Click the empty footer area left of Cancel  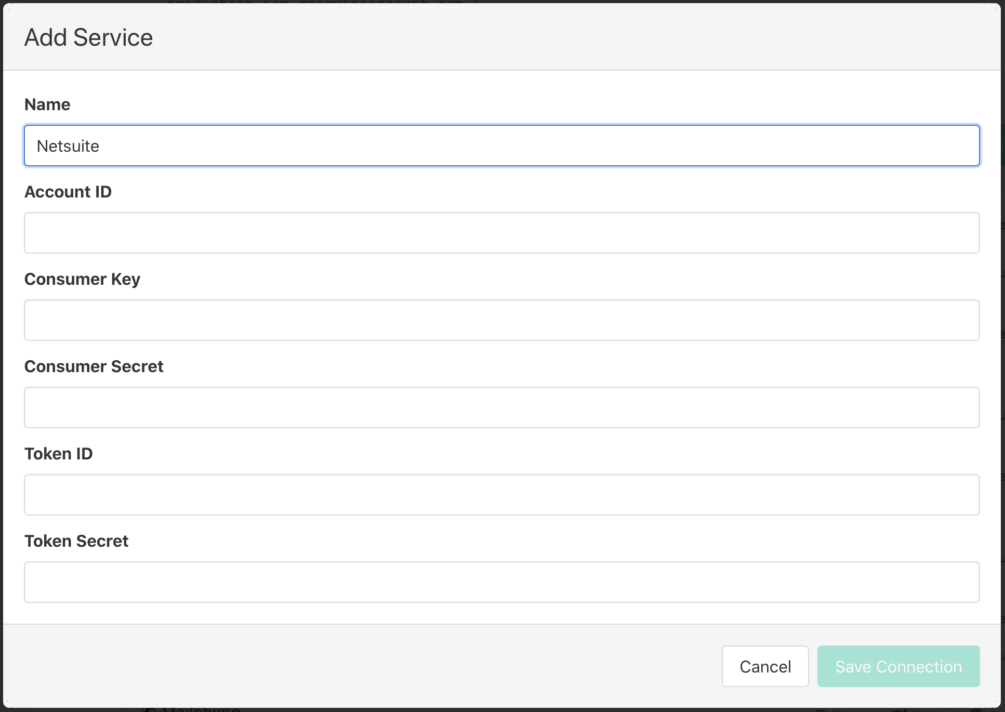click(364, 666)
